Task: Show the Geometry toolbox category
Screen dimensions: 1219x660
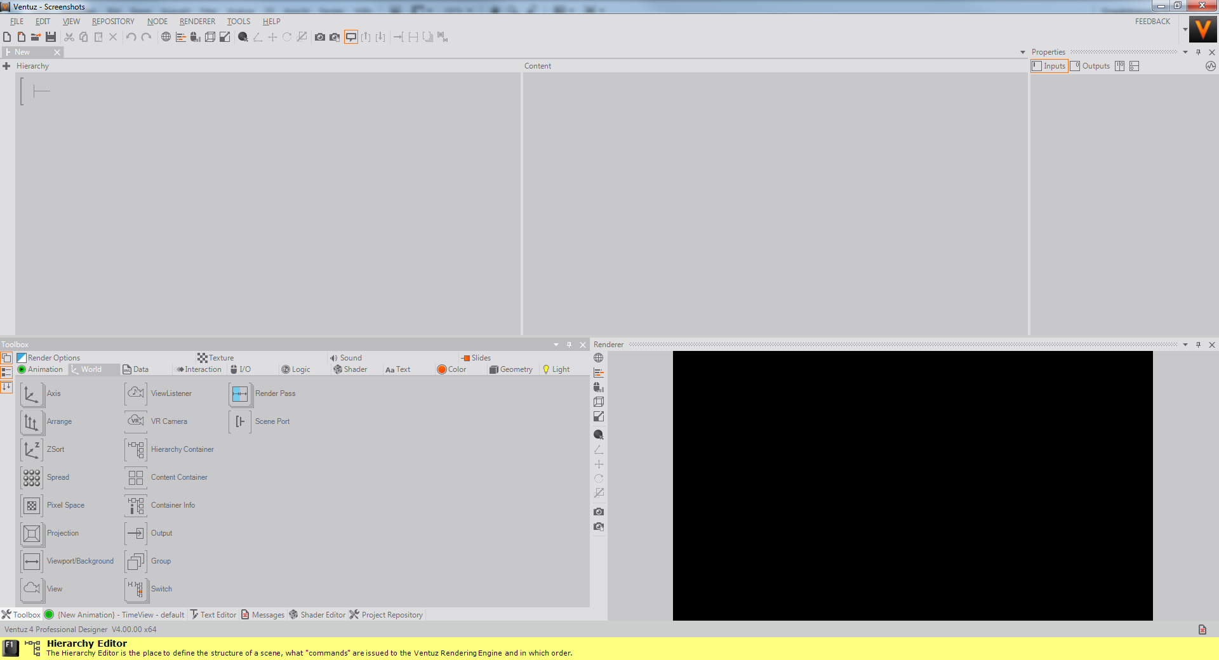Action: [x=511, y=369]
